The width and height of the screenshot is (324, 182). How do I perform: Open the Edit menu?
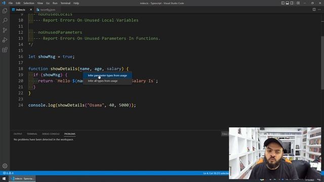[x=18, y=3]
